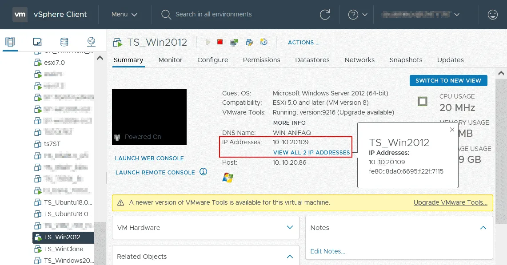The height and width of the screenshot is (265, 507).
Task: Close the IP Addresses popup
Action: tap(452, 130)
